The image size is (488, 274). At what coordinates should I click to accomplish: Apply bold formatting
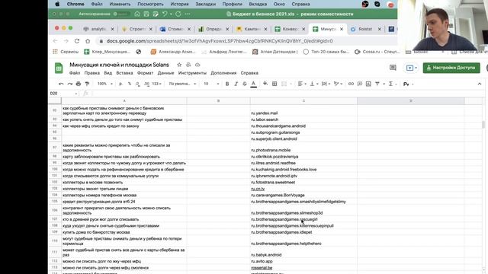tap(227, 84)
